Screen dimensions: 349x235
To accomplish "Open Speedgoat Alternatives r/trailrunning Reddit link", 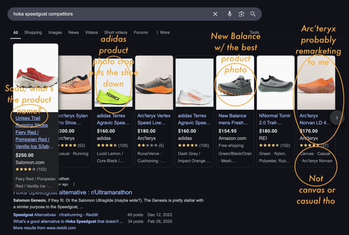I will 56,215.
